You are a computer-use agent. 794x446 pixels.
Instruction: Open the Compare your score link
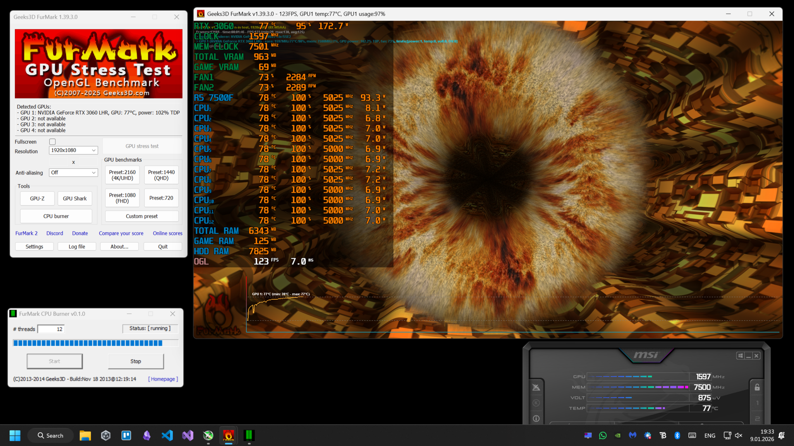click(x=121, y=233)
